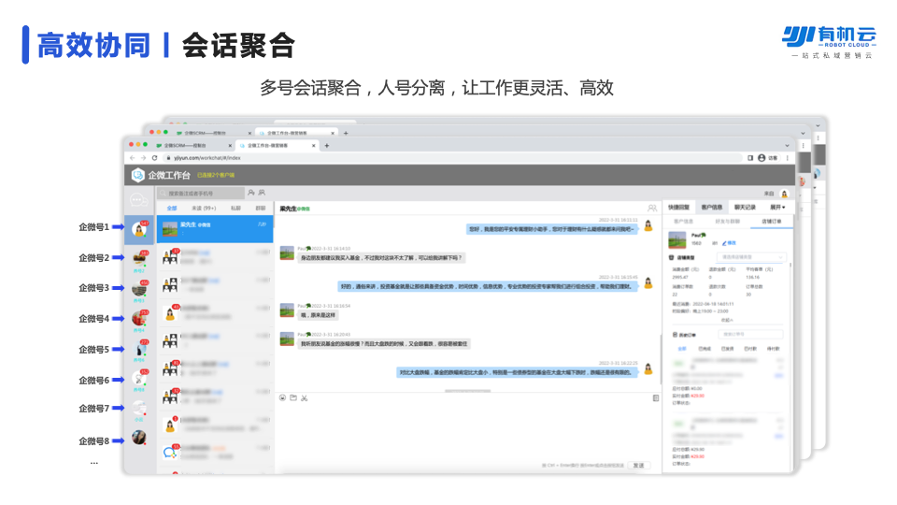Select the scissors screenshot tool

(x=304, y=398)
